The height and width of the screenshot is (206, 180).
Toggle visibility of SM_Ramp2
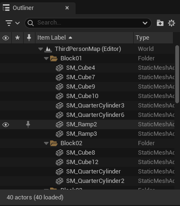[6, 125]
